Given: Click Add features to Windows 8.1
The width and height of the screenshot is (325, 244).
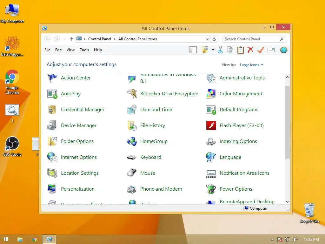Looking at the screenshot, I should click(168, 78).
